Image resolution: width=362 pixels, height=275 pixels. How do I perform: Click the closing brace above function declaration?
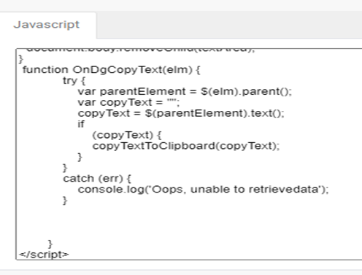(21, 59)
